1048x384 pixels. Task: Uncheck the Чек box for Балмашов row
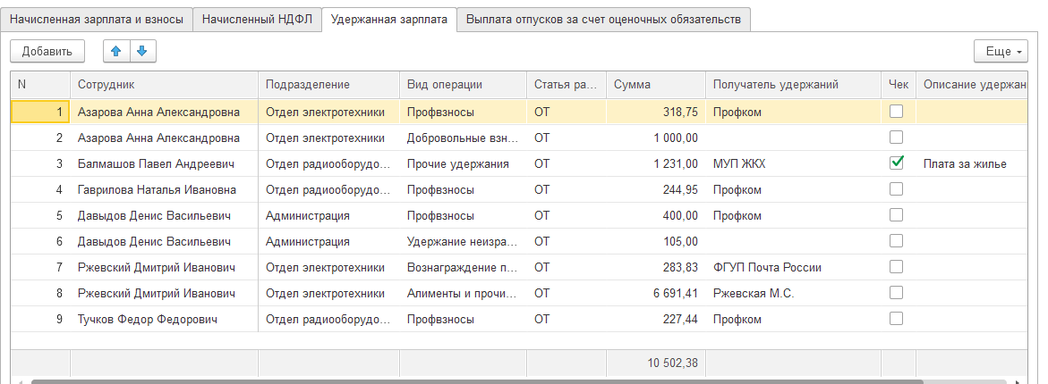coord(896,163)
